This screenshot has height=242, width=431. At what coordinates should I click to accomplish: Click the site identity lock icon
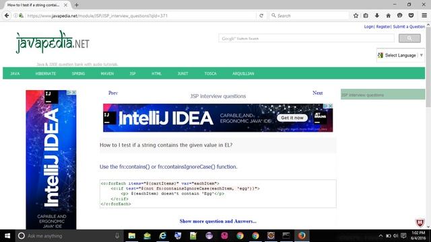21,15
